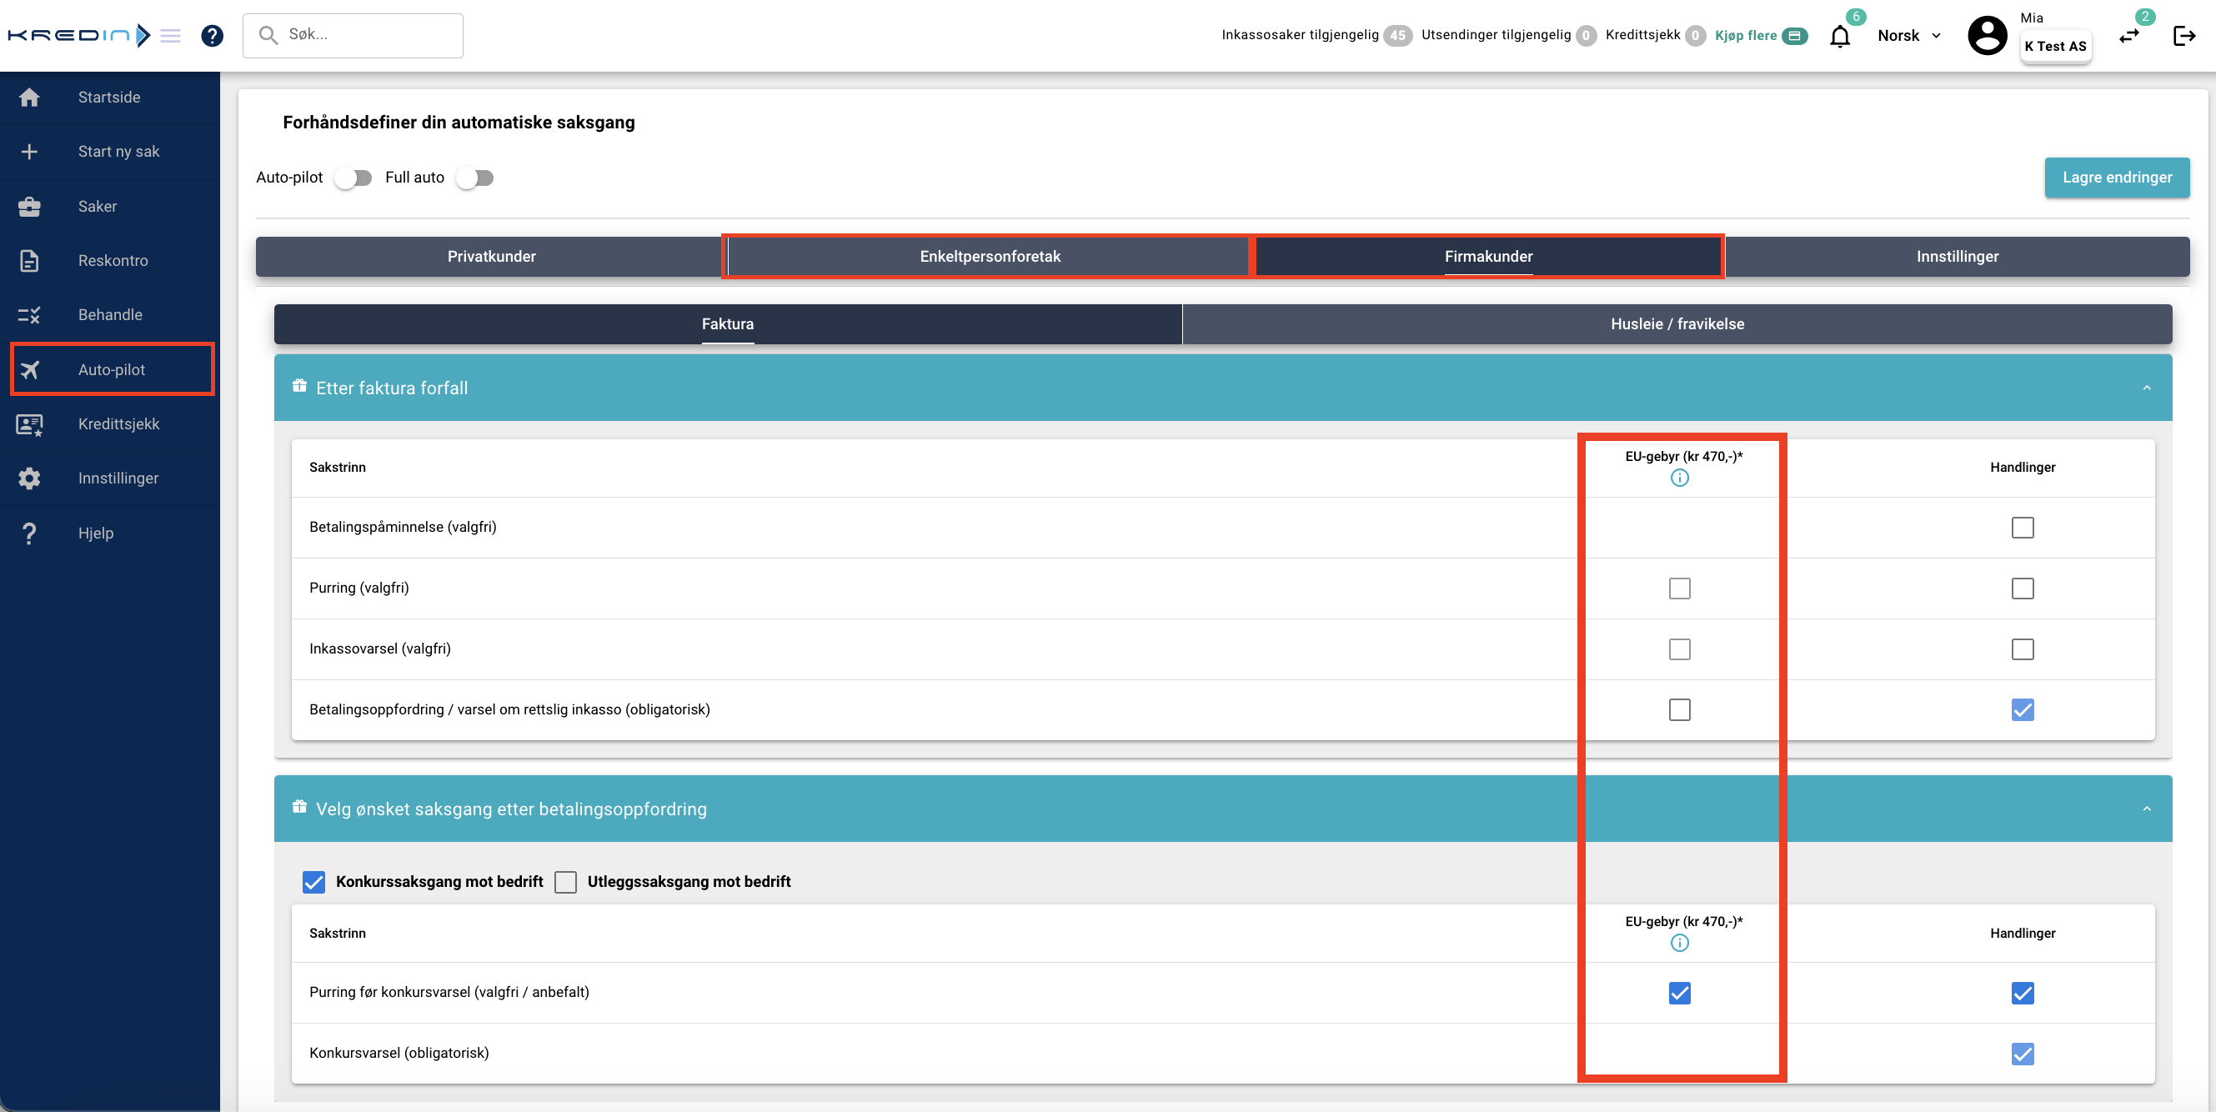Click the user avatar icon
This screenshot has height=1112, width=2216.
[x=1988, y=35]
